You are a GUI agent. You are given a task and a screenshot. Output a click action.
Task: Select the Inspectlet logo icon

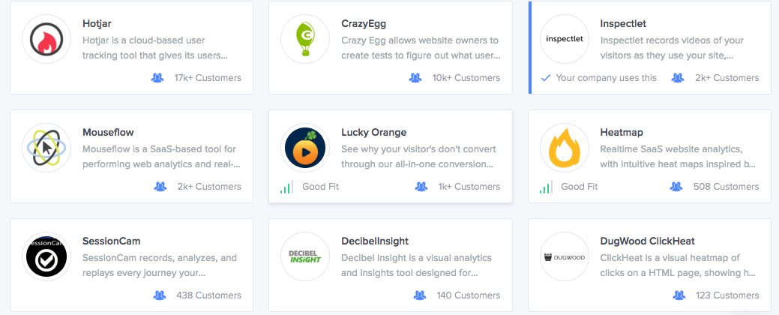[x=565, y=39]
